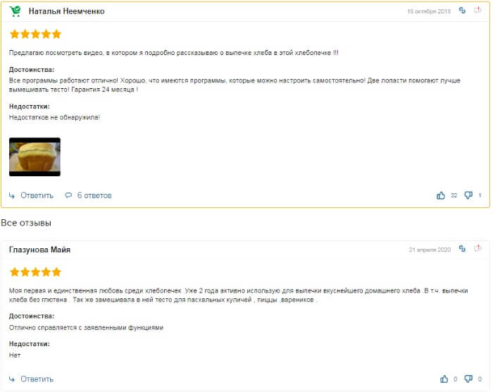This screenshot has height=392, width=493.
Task: Click the speech bubble icon next to 6 ответов
Action: click(68, 195)
